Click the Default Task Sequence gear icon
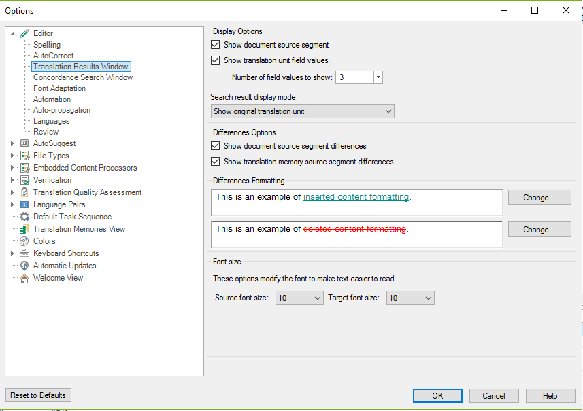Screen dimensions: 583x411 point(24,217)
